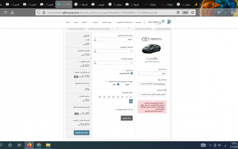Screen dimensions: 238x149
Task: Open Task View on the taskbar
Action: tap(19, 145)
